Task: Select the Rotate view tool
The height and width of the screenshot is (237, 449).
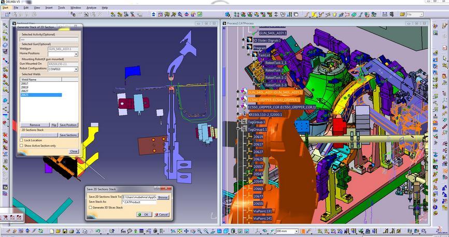Action: coord(193,231)
